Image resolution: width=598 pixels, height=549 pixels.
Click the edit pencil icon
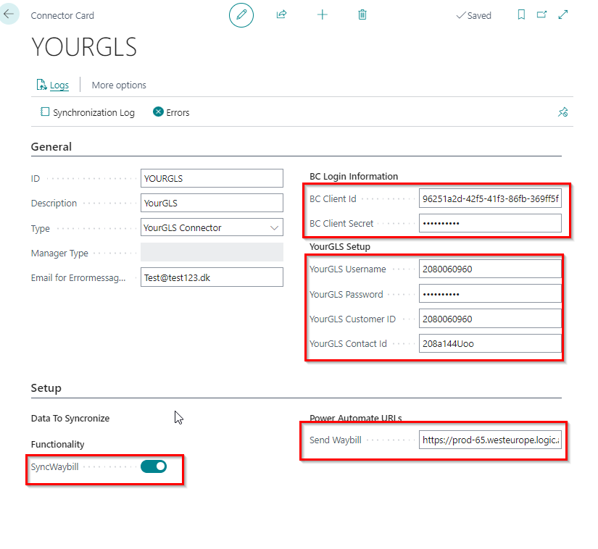[241, 15]
